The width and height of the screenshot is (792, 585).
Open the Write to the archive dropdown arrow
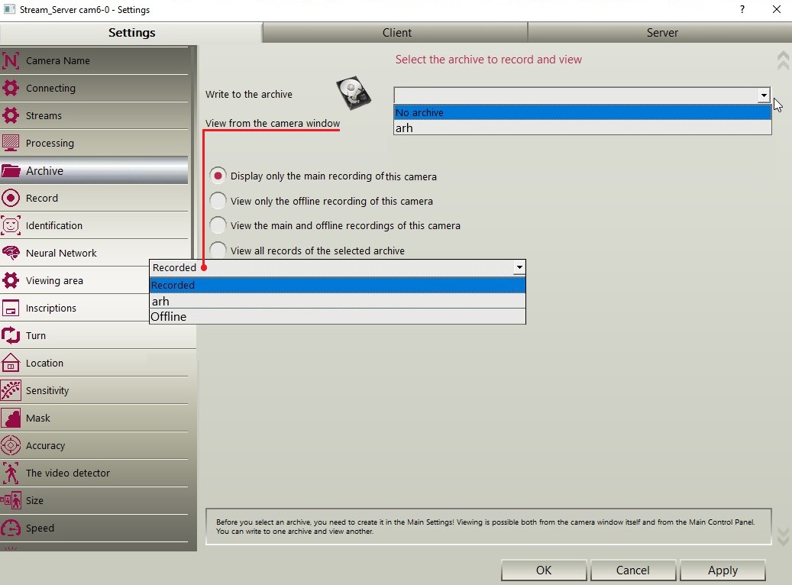pos(763,95)
